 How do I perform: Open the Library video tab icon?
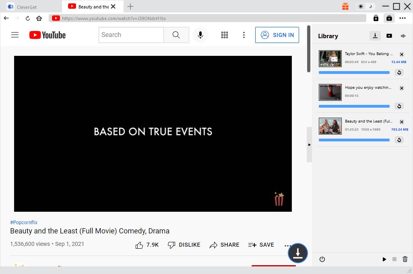pyautogui.click(x=389, y=36)
